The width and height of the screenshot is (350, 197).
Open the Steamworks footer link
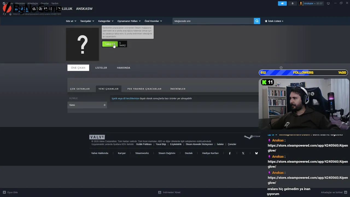click(142, 153)
